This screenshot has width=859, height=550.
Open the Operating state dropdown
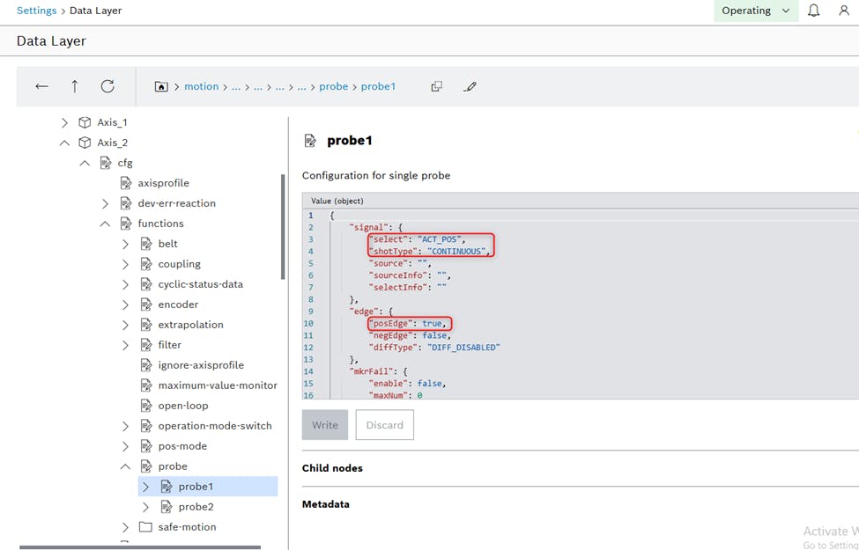point(755,11)
